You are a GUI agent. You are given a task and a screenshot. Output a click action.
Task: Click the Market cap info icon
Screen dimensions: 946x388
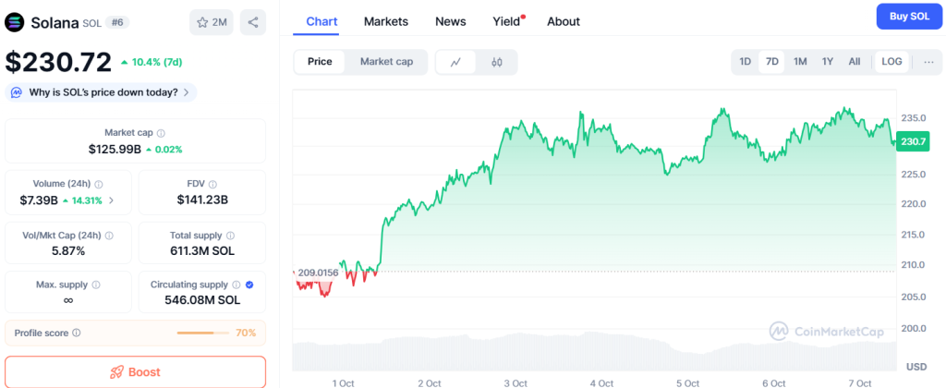point(161,133)
